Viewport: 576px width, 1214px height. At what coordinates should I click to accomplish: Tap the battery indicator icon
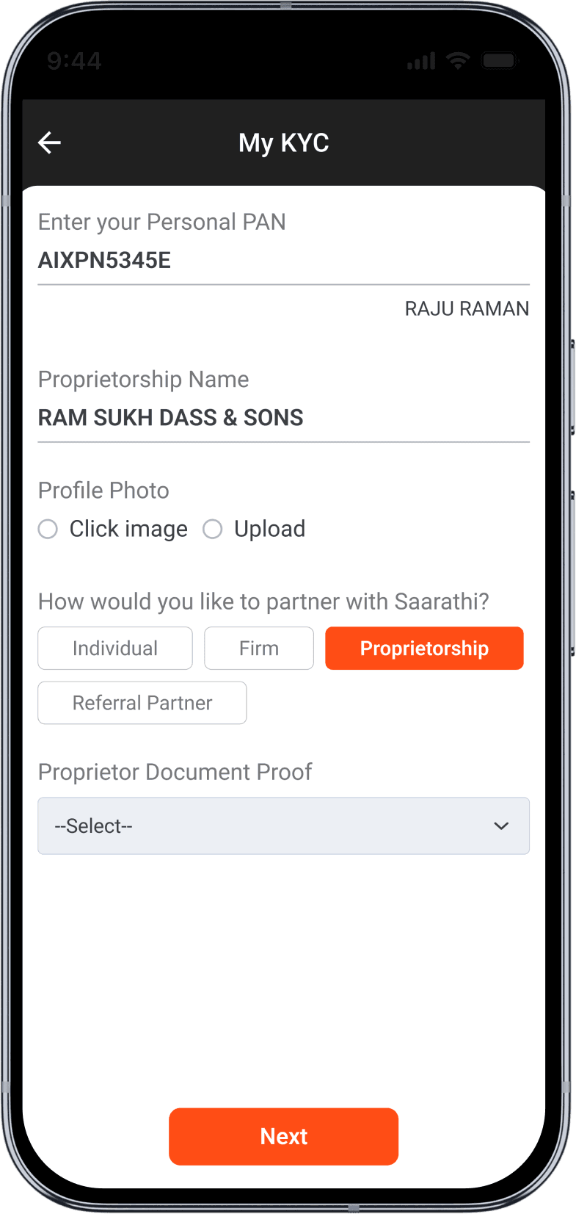(x=500, y=61)
